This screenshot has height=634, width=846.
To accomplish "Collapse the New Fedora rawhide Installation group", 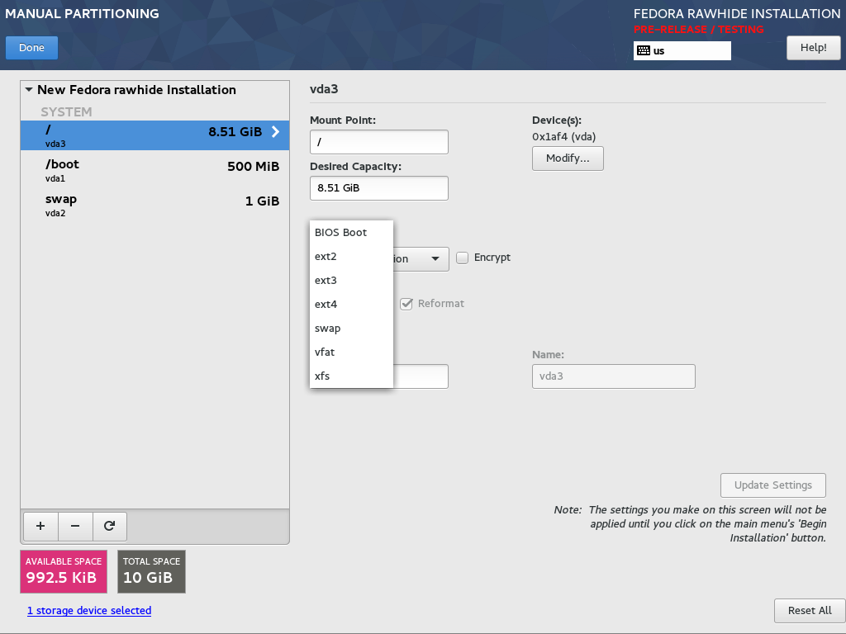I will click(x=29, y=89).
